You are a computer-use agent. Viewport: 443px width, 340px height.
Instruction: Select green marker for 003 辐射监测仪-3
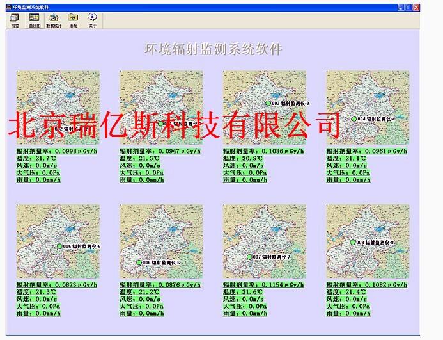(x=268, y=103)
